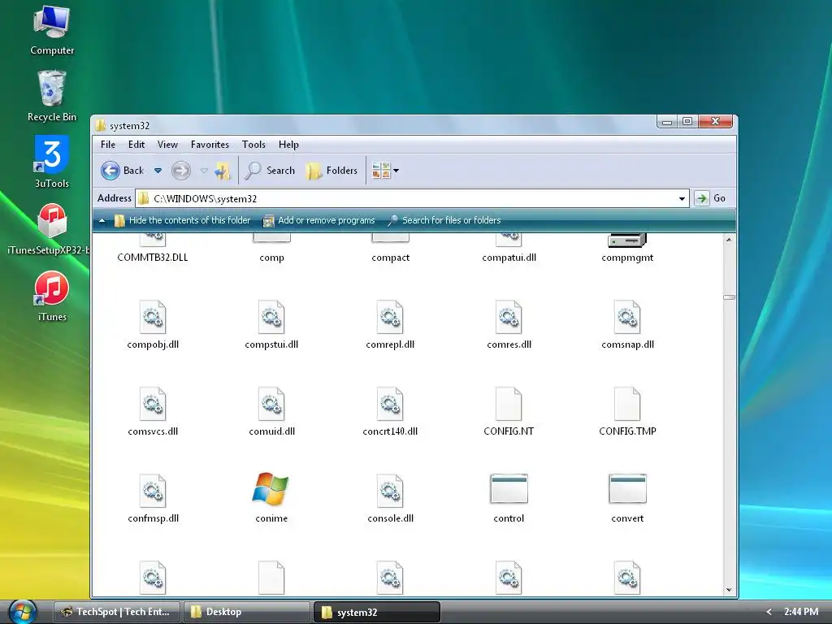Click the Windows Start orb

(22, 611)
